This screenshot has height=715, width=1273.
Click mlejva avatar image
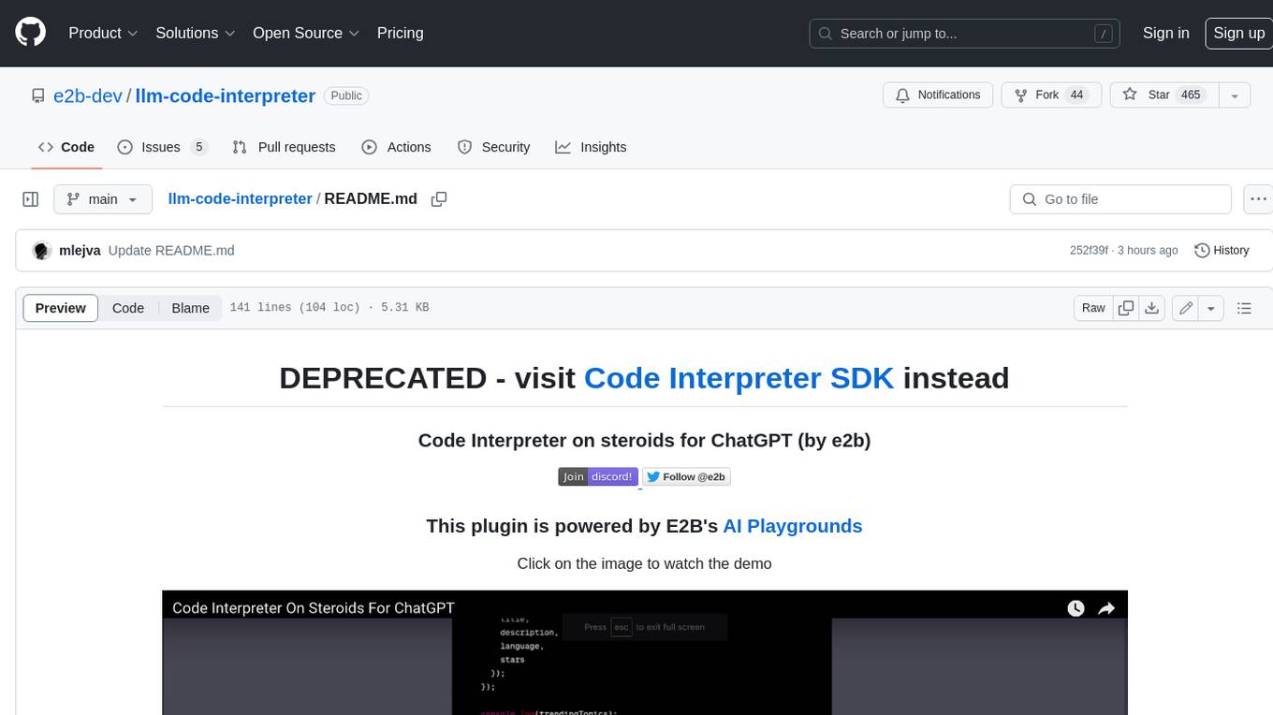41,250
